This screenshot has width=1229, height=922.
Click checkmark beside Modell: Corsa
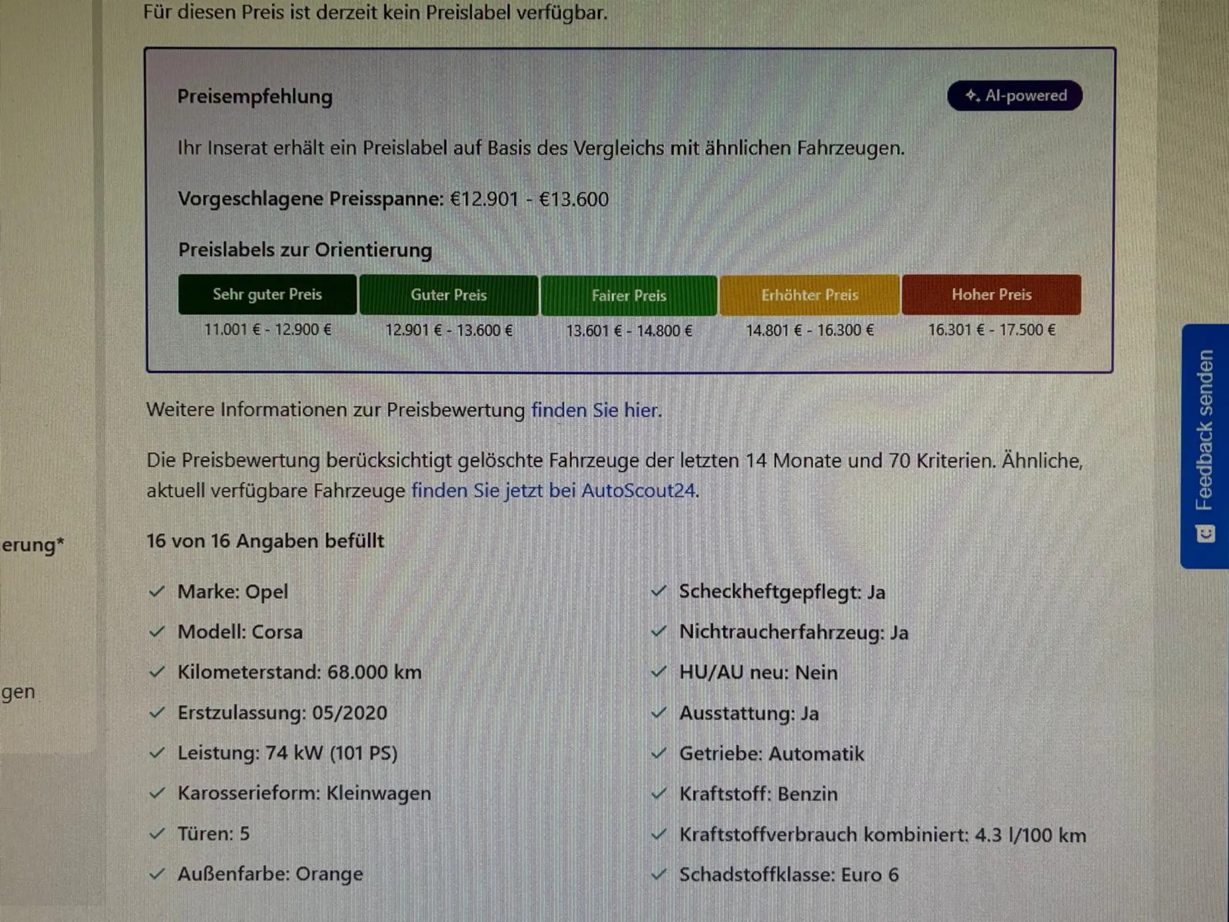pos(157,632)
